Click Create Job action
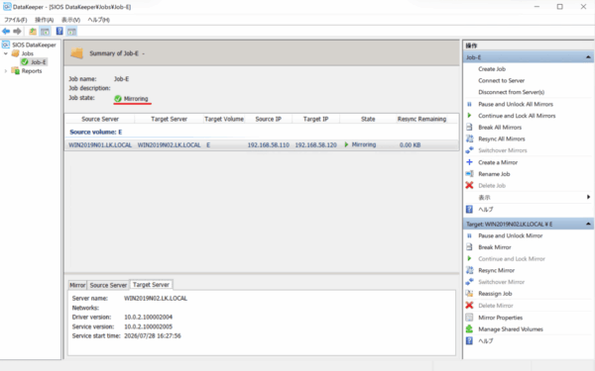The image size is (595, 371). click(492, 69)
